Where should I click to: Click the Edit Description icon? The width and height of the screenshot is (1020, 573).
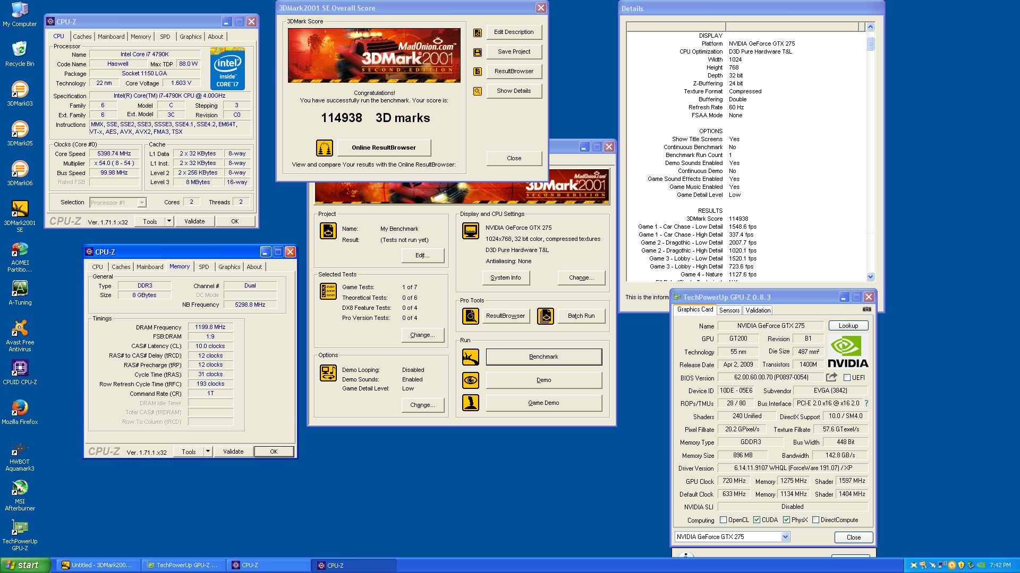(x=477, y=32)
